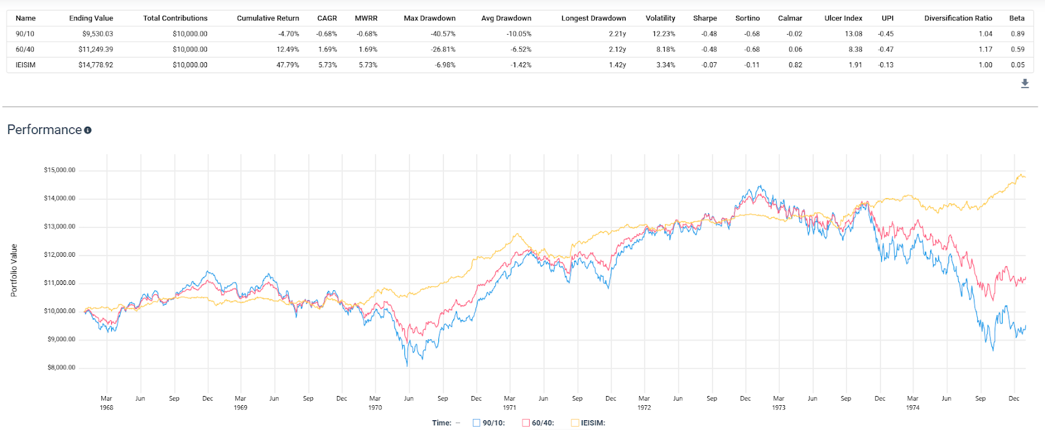Sort by Sharpe column header
Image resolution: width=1045 pixels, height=430 pixels.
click(705, 18)
